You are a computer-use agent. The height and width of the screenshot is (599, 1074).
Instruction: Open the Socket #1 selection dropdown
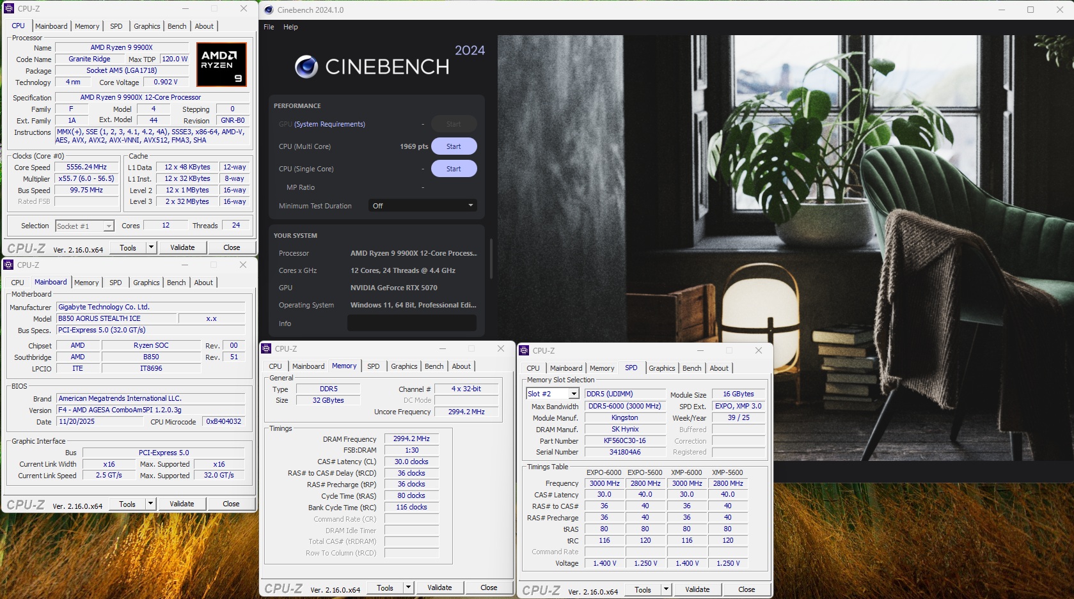tap(109, 226)
